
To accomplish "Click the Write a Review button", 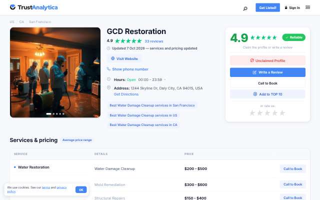I will coord(267,72).
